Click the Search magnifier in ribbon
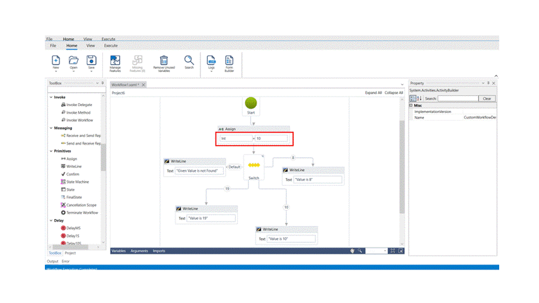This screenshot has height=303, width=539. [189, 60]
